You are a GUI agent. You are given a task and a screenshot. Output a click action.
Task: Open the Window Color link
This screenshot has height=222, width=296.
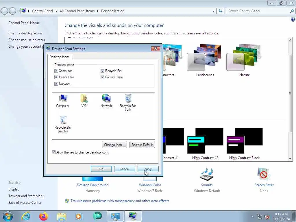(x=150, y=185)
